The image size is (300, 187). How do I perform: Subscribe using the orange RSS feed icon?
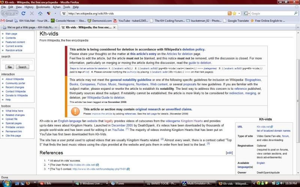pos(229,13)
